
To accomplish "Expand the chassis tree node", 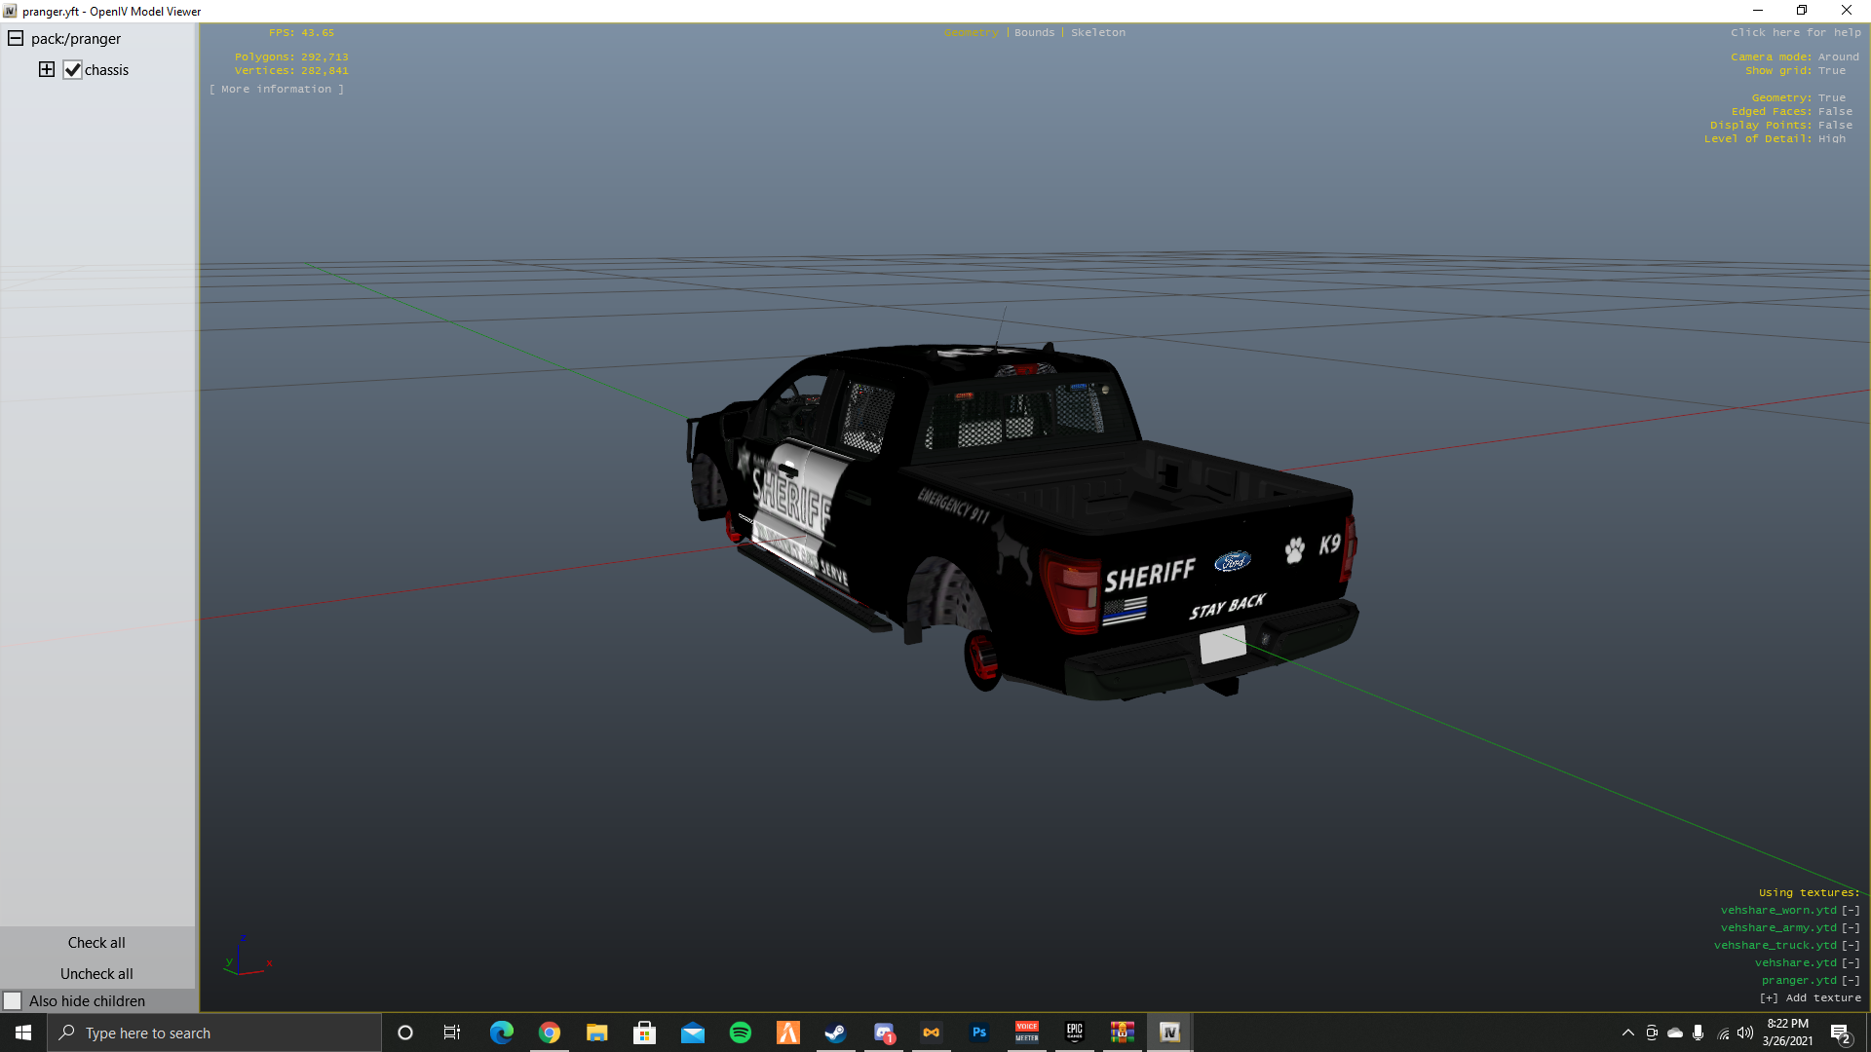I will point(46,69).
